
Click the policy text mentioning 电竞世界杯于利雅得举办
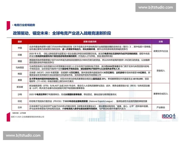tap(73, 94)
